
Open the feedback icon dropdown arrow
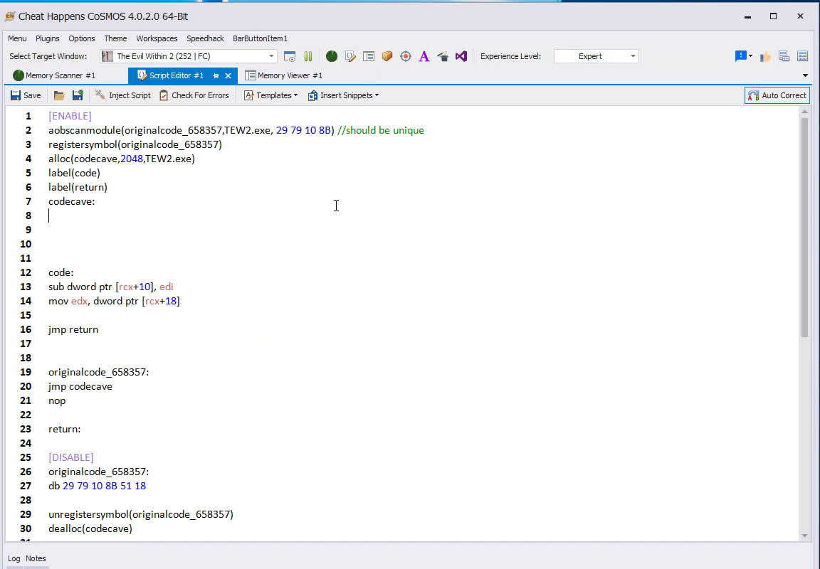pos(750,56)
